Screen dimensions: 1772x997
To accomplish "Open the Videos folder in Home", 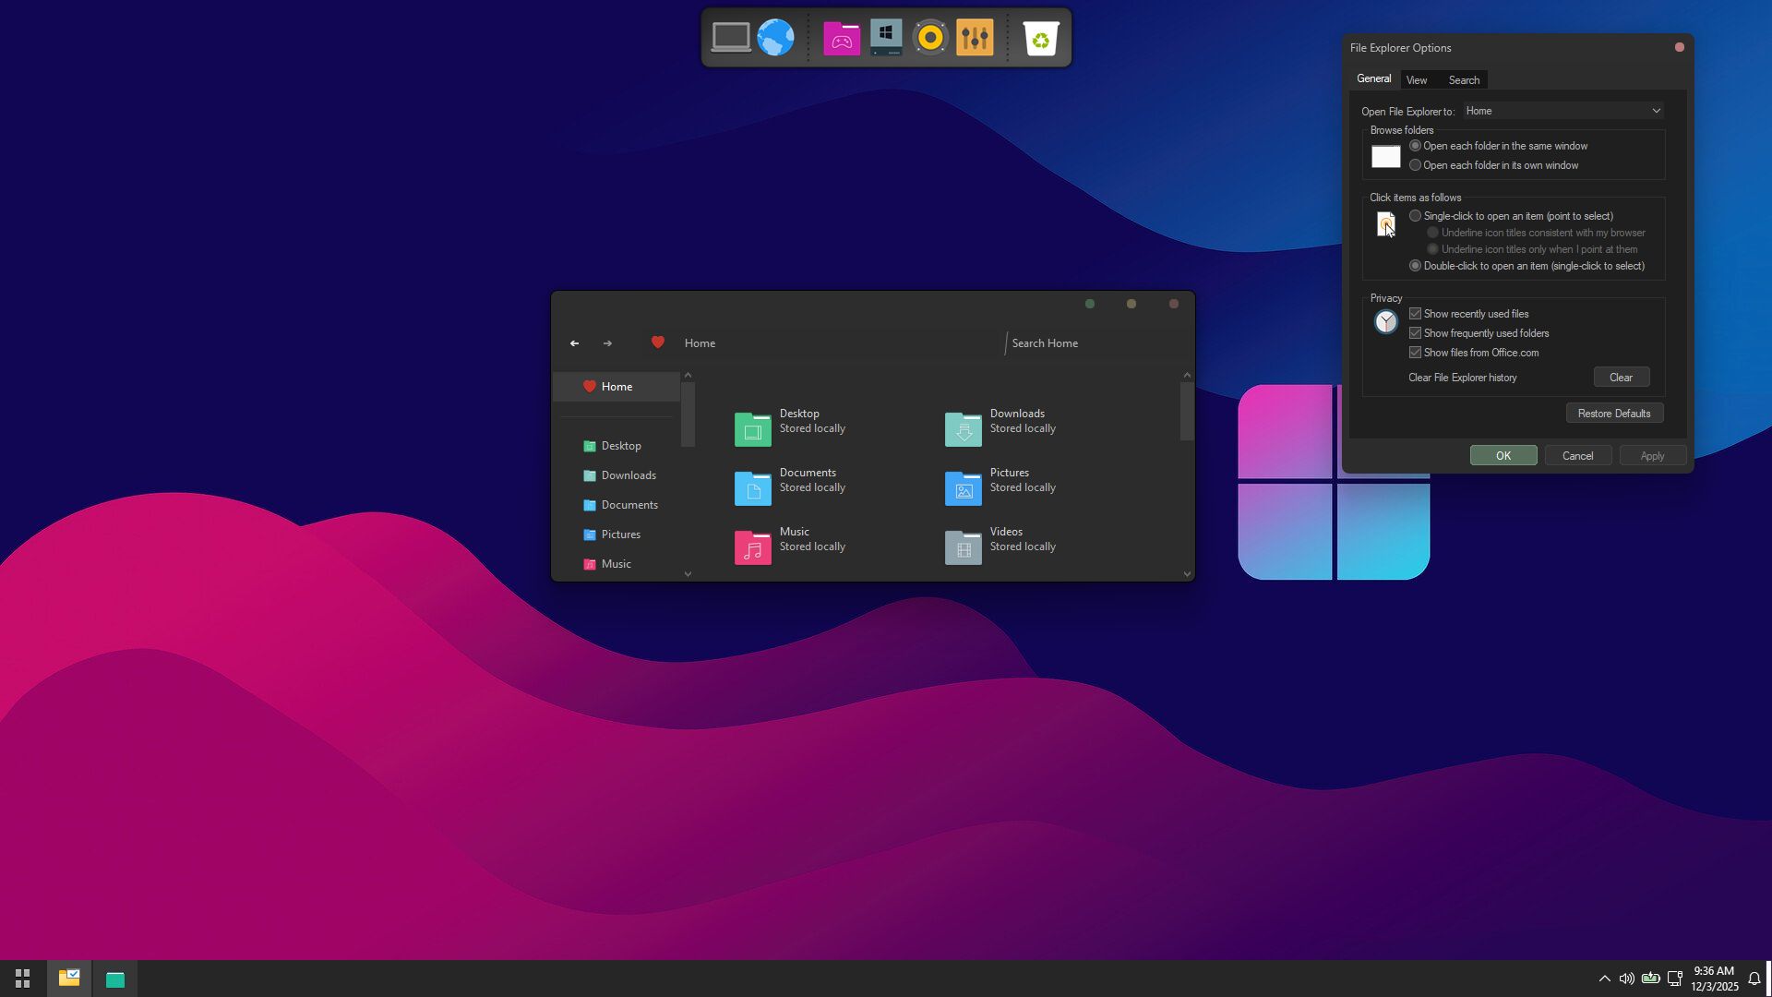I will 963,547.
